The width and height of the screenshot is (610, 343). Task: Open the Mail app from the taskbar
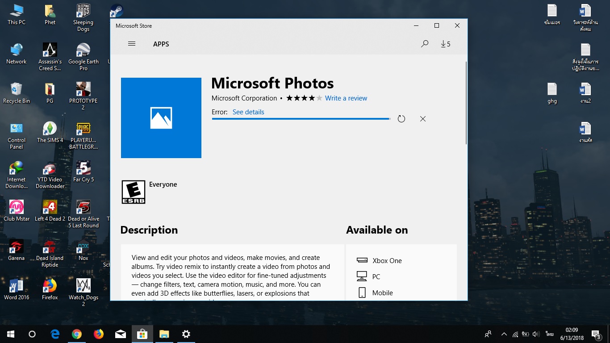(x=121, y=334)
